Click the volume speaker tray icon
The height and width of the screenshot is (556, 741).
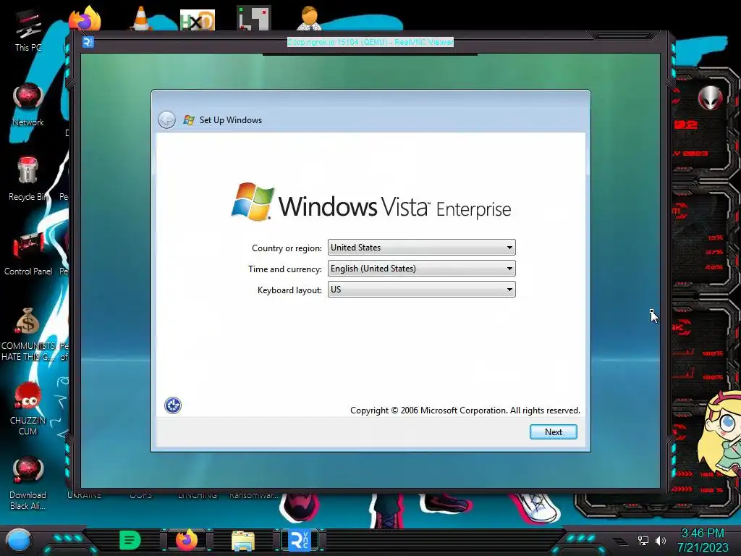click(661, 540)
